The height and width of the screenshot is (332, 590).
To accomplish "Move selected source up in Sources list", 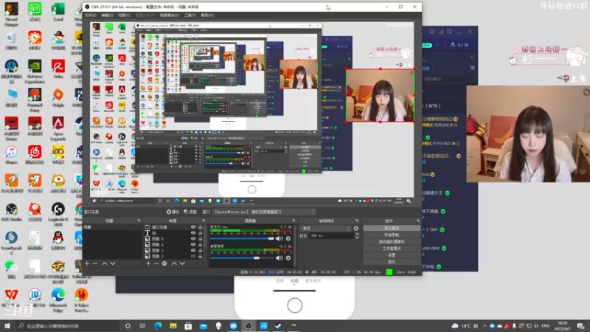I will (174, 263).
